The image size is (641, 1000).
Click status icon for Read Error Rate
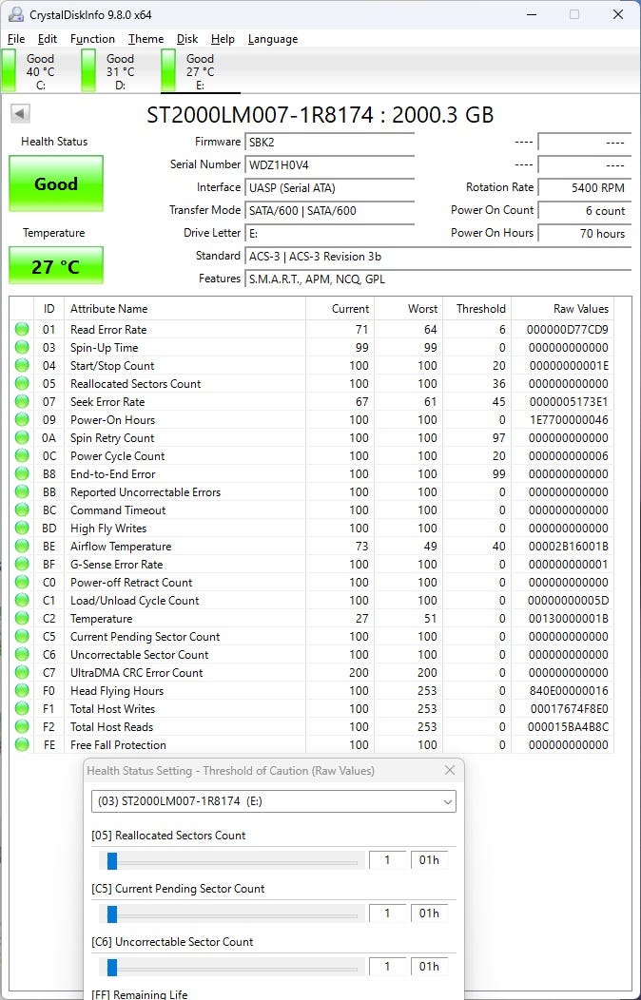22,329
